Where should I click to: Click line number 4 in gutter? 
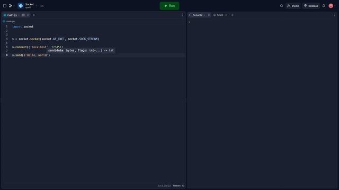(7, 39)
